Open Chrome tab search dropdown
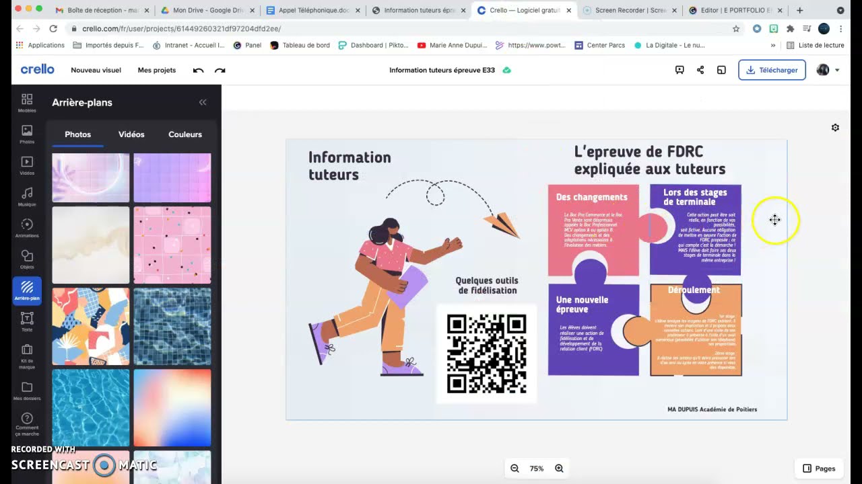862x484 pixels. (840, 10)
